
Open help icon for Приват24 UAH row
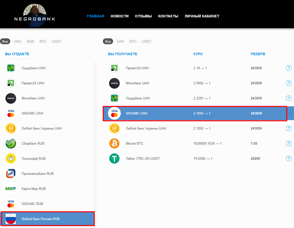click(289, 68)
